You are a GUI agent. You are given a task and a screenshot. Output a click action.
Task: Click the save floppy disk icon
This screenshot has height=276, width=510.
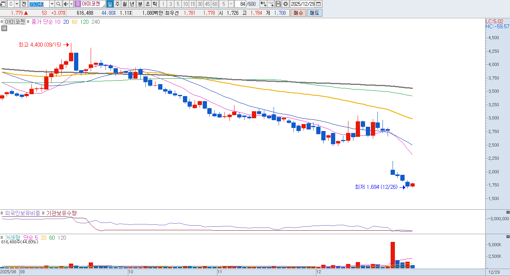pos(278,4)
